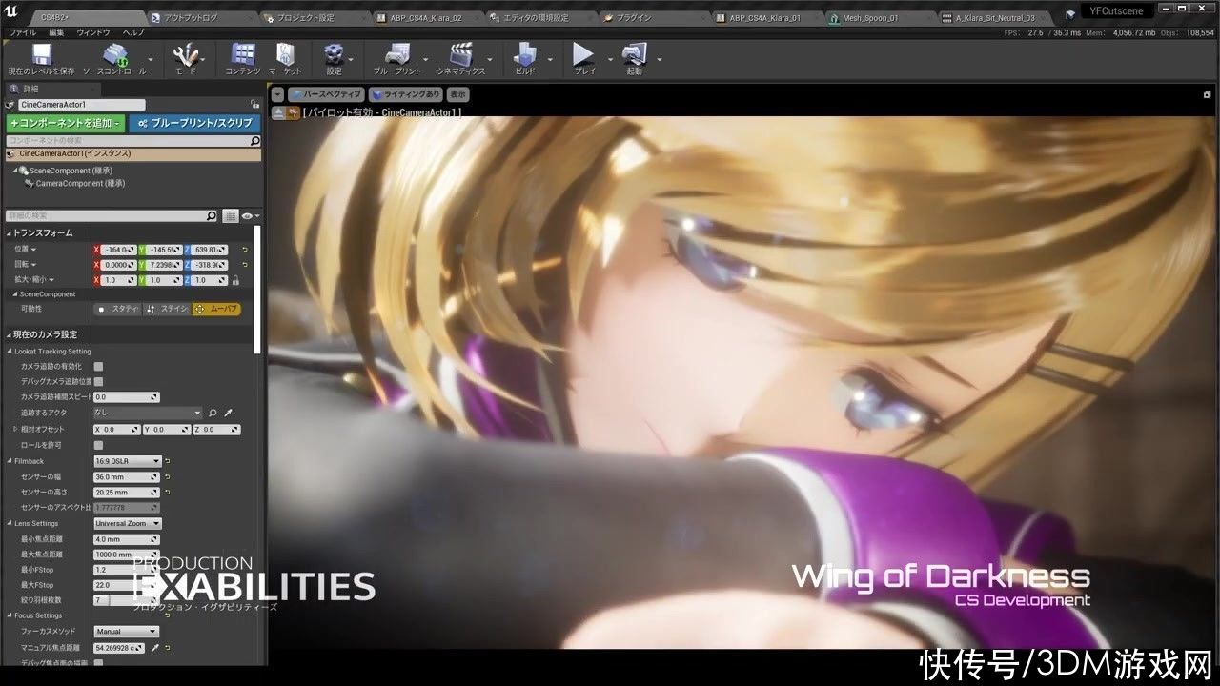
Task: Click the パースペクティブ viewport button
Action: point(327,94)
